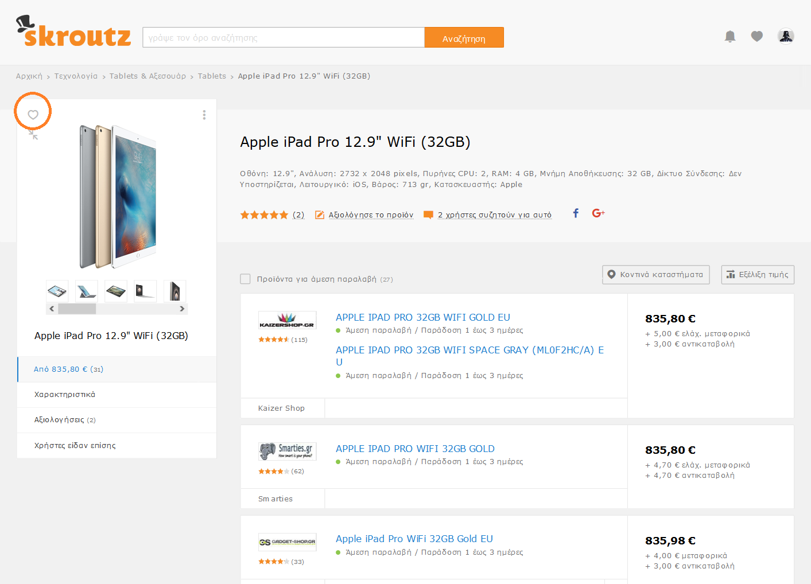Click second thumbnail with keyboard cover
Viewport: 811px width, 584px height.
(x=87, y=291)
